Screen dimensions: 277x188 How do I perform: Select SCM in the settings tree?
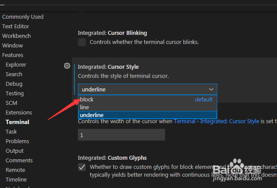[x=11, y=103]
